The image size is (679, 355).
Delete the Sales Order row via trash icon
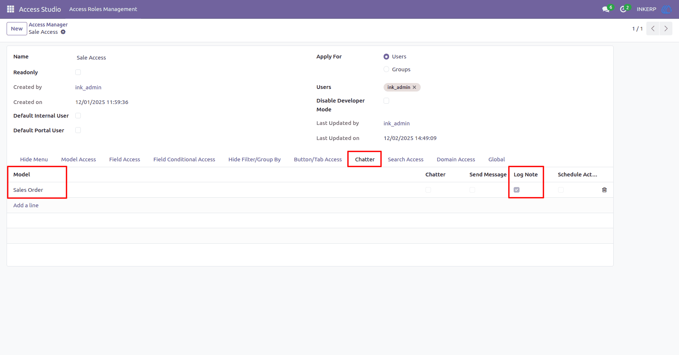tap(604, 190)
